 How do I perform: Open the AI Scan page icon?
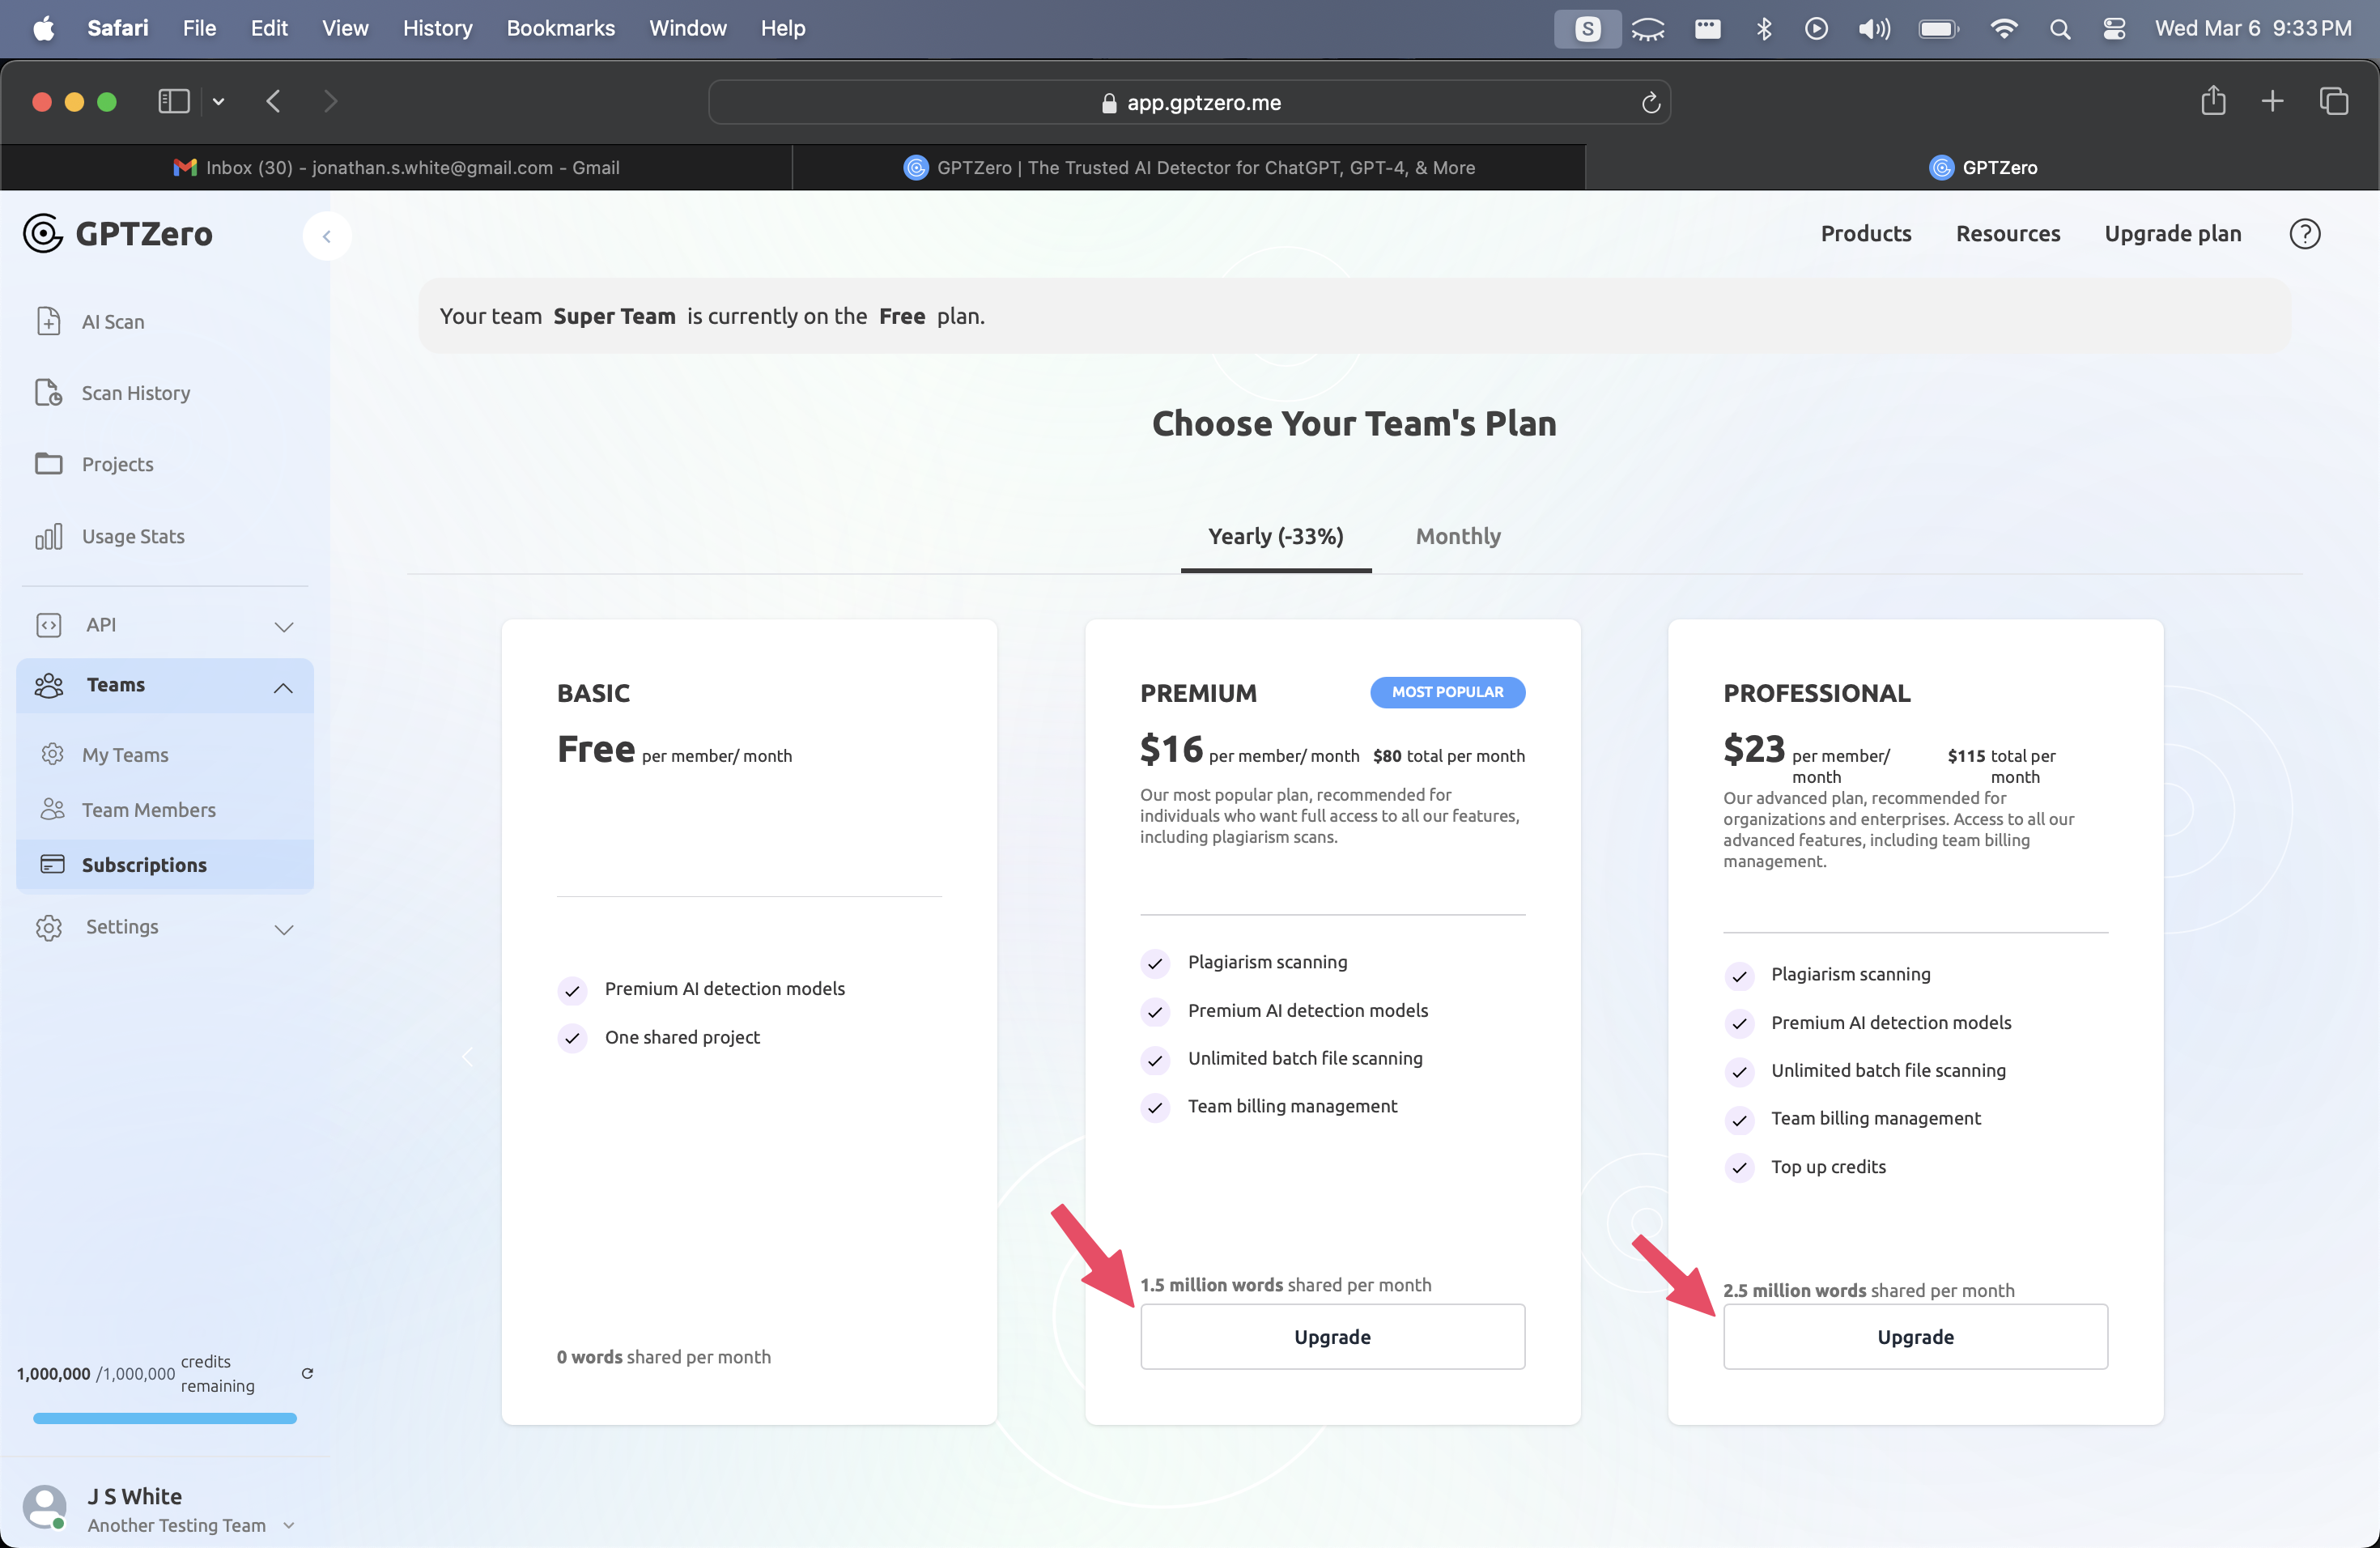tap(48, 321)
